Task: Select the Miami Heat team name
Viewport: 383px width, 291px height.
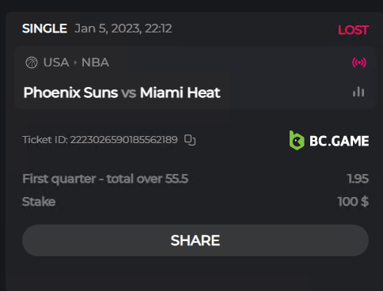Action: coord(180,93)
